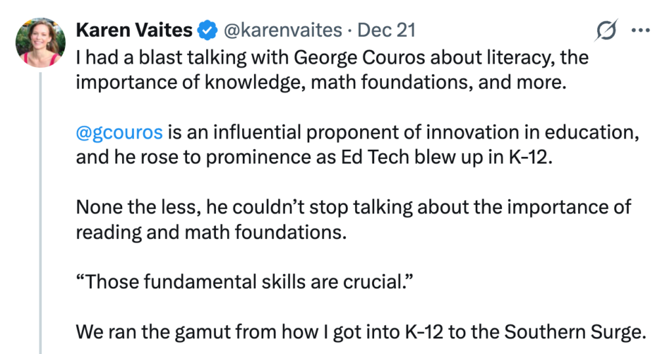This screenshot has height=354, width=672.
Task: Click the blue verified checkmark badge
Action: click(x=207, y=30)
